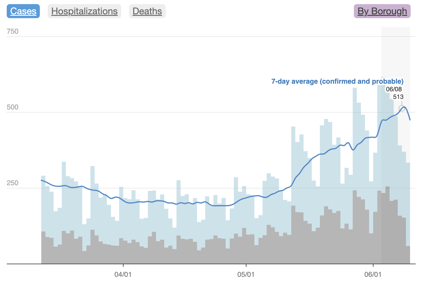
Task: Click the 06/08 date in the tooltip
Action: (x=394, y=89)
